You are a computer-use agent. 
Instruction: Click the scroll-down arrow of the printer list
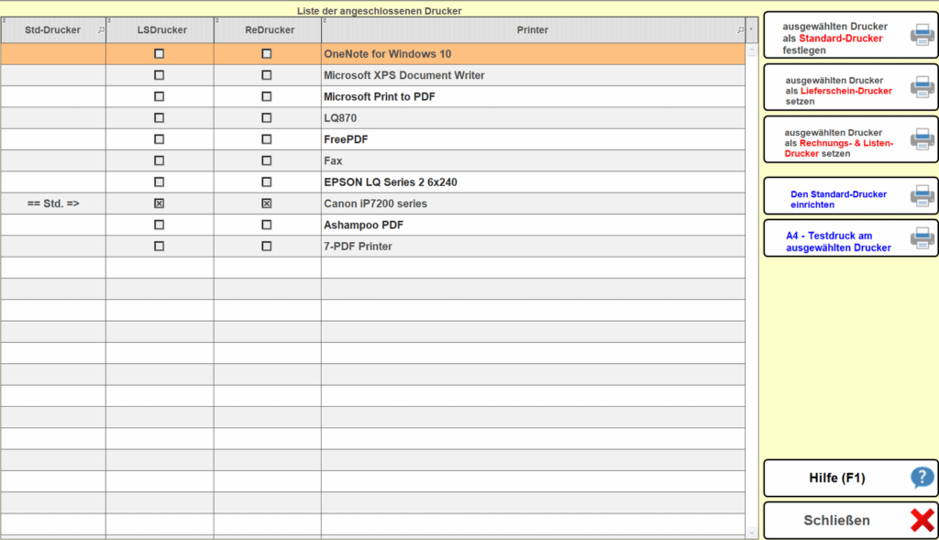tap(752, 533)
